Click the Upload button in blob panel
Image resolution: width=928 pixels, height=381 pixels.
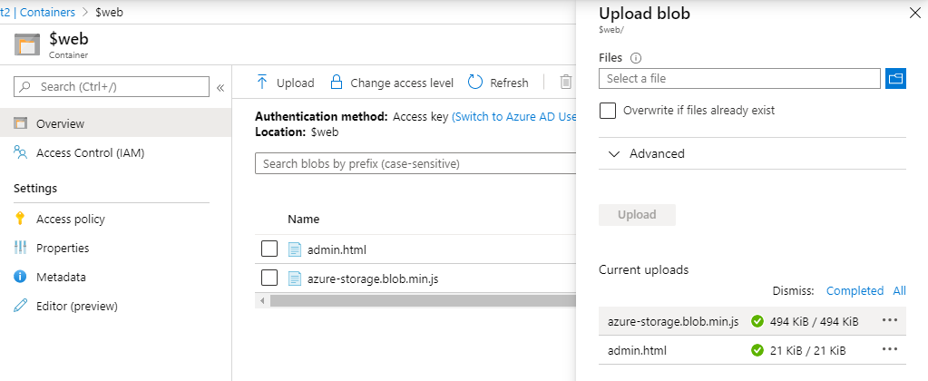(637, 215)
